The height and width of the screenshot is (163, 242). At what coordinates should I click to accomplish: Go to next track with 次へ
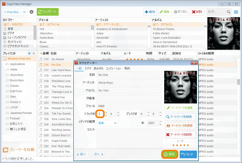pyautogui.click(x=98, y=154)
